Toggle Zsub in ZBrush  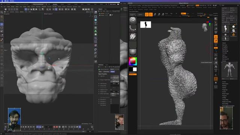click(188, 13)
